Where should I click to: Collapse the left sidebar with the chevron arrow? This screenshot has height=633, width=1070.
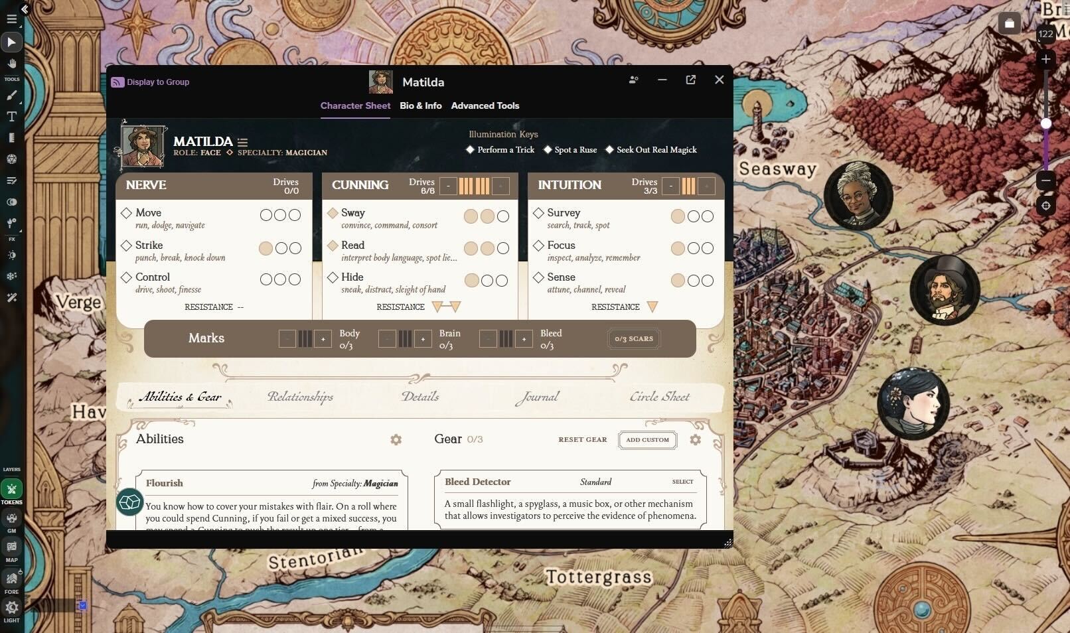tap(24, 10)
